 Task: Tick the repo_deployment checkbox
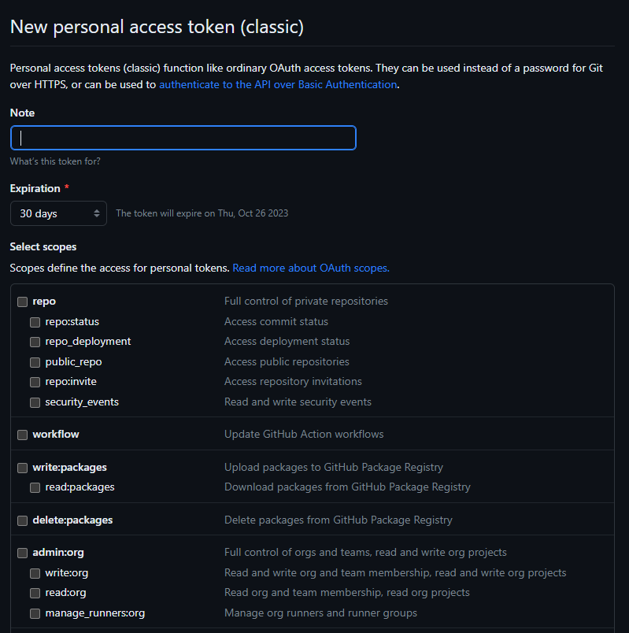(x=35, y=342)
